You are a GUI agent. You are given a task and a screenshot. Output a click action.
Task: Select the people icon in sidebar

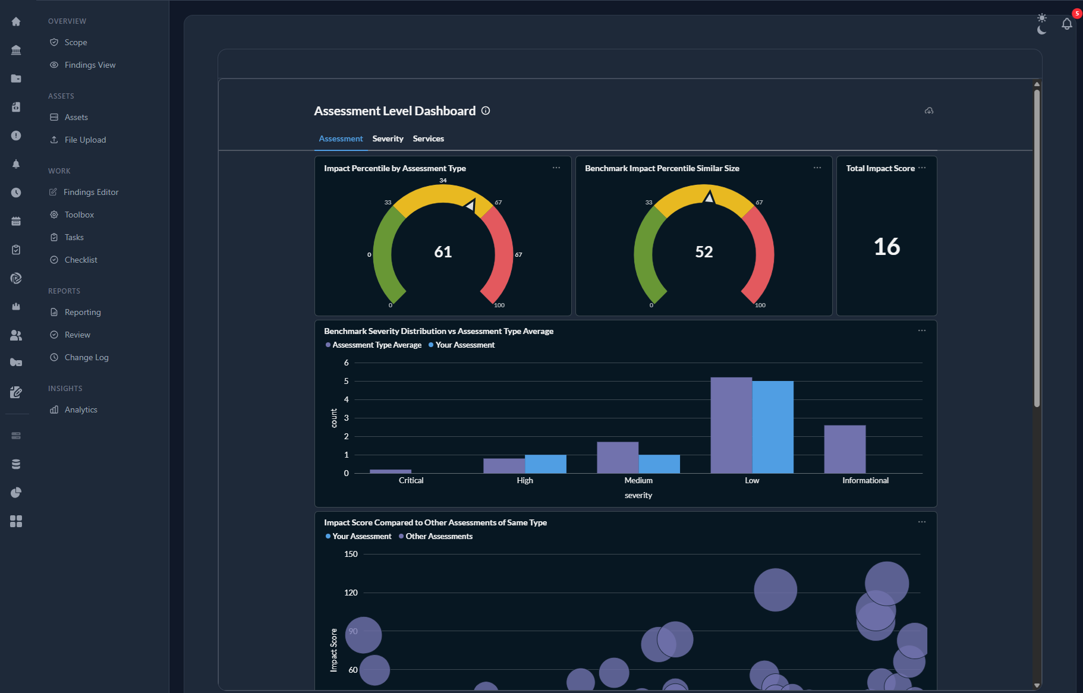[16, 335]
